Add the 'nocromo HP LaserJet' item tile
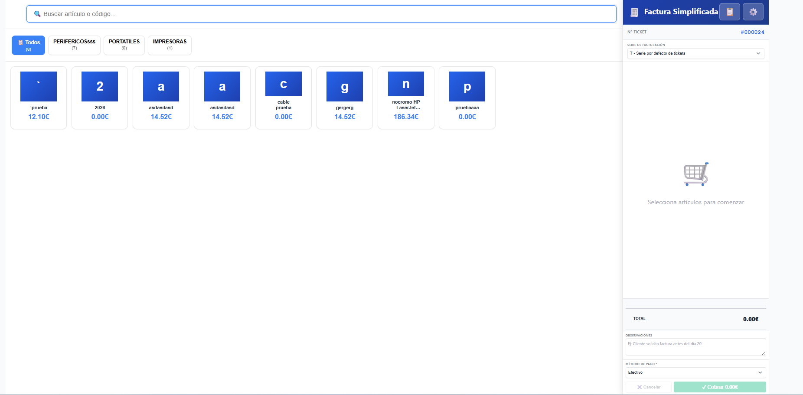 coord(406,98)
